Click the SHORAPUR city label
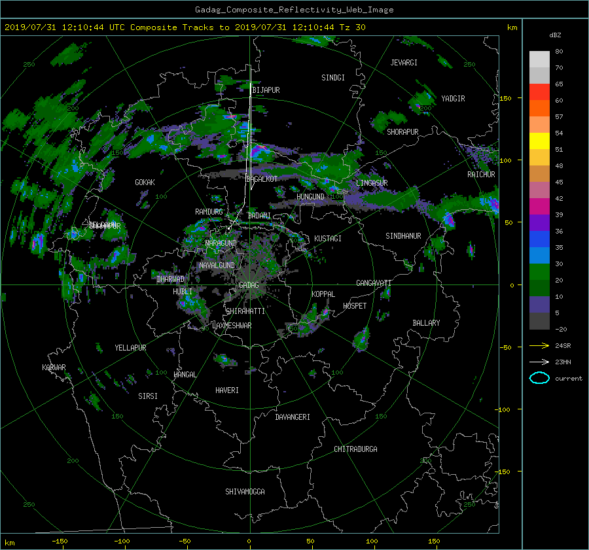The width and height of the screenshot is (589, 550). click(402, 131)
